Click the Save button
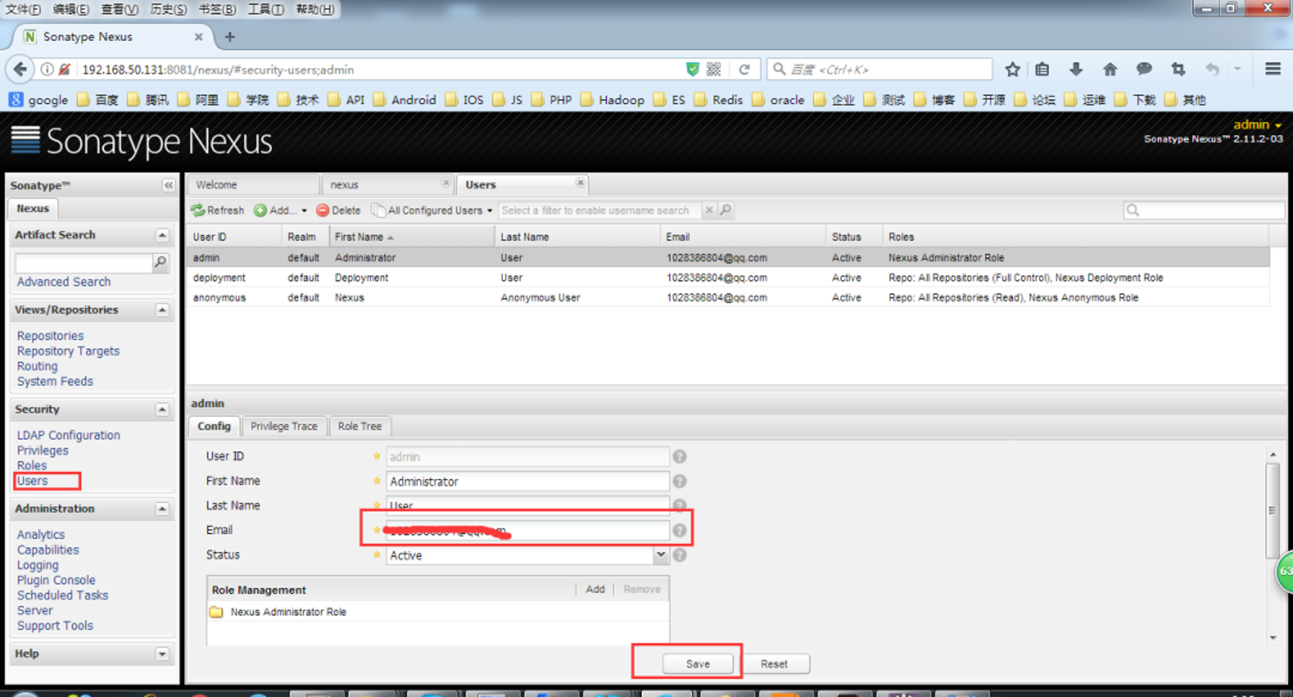The image size is (1293, 697). coord(698,664)
